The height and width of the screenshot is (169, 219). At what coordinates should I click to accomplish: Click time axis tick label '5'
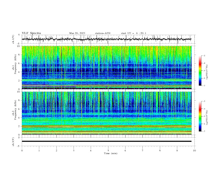pyautogui.click(x=108, y=150)
